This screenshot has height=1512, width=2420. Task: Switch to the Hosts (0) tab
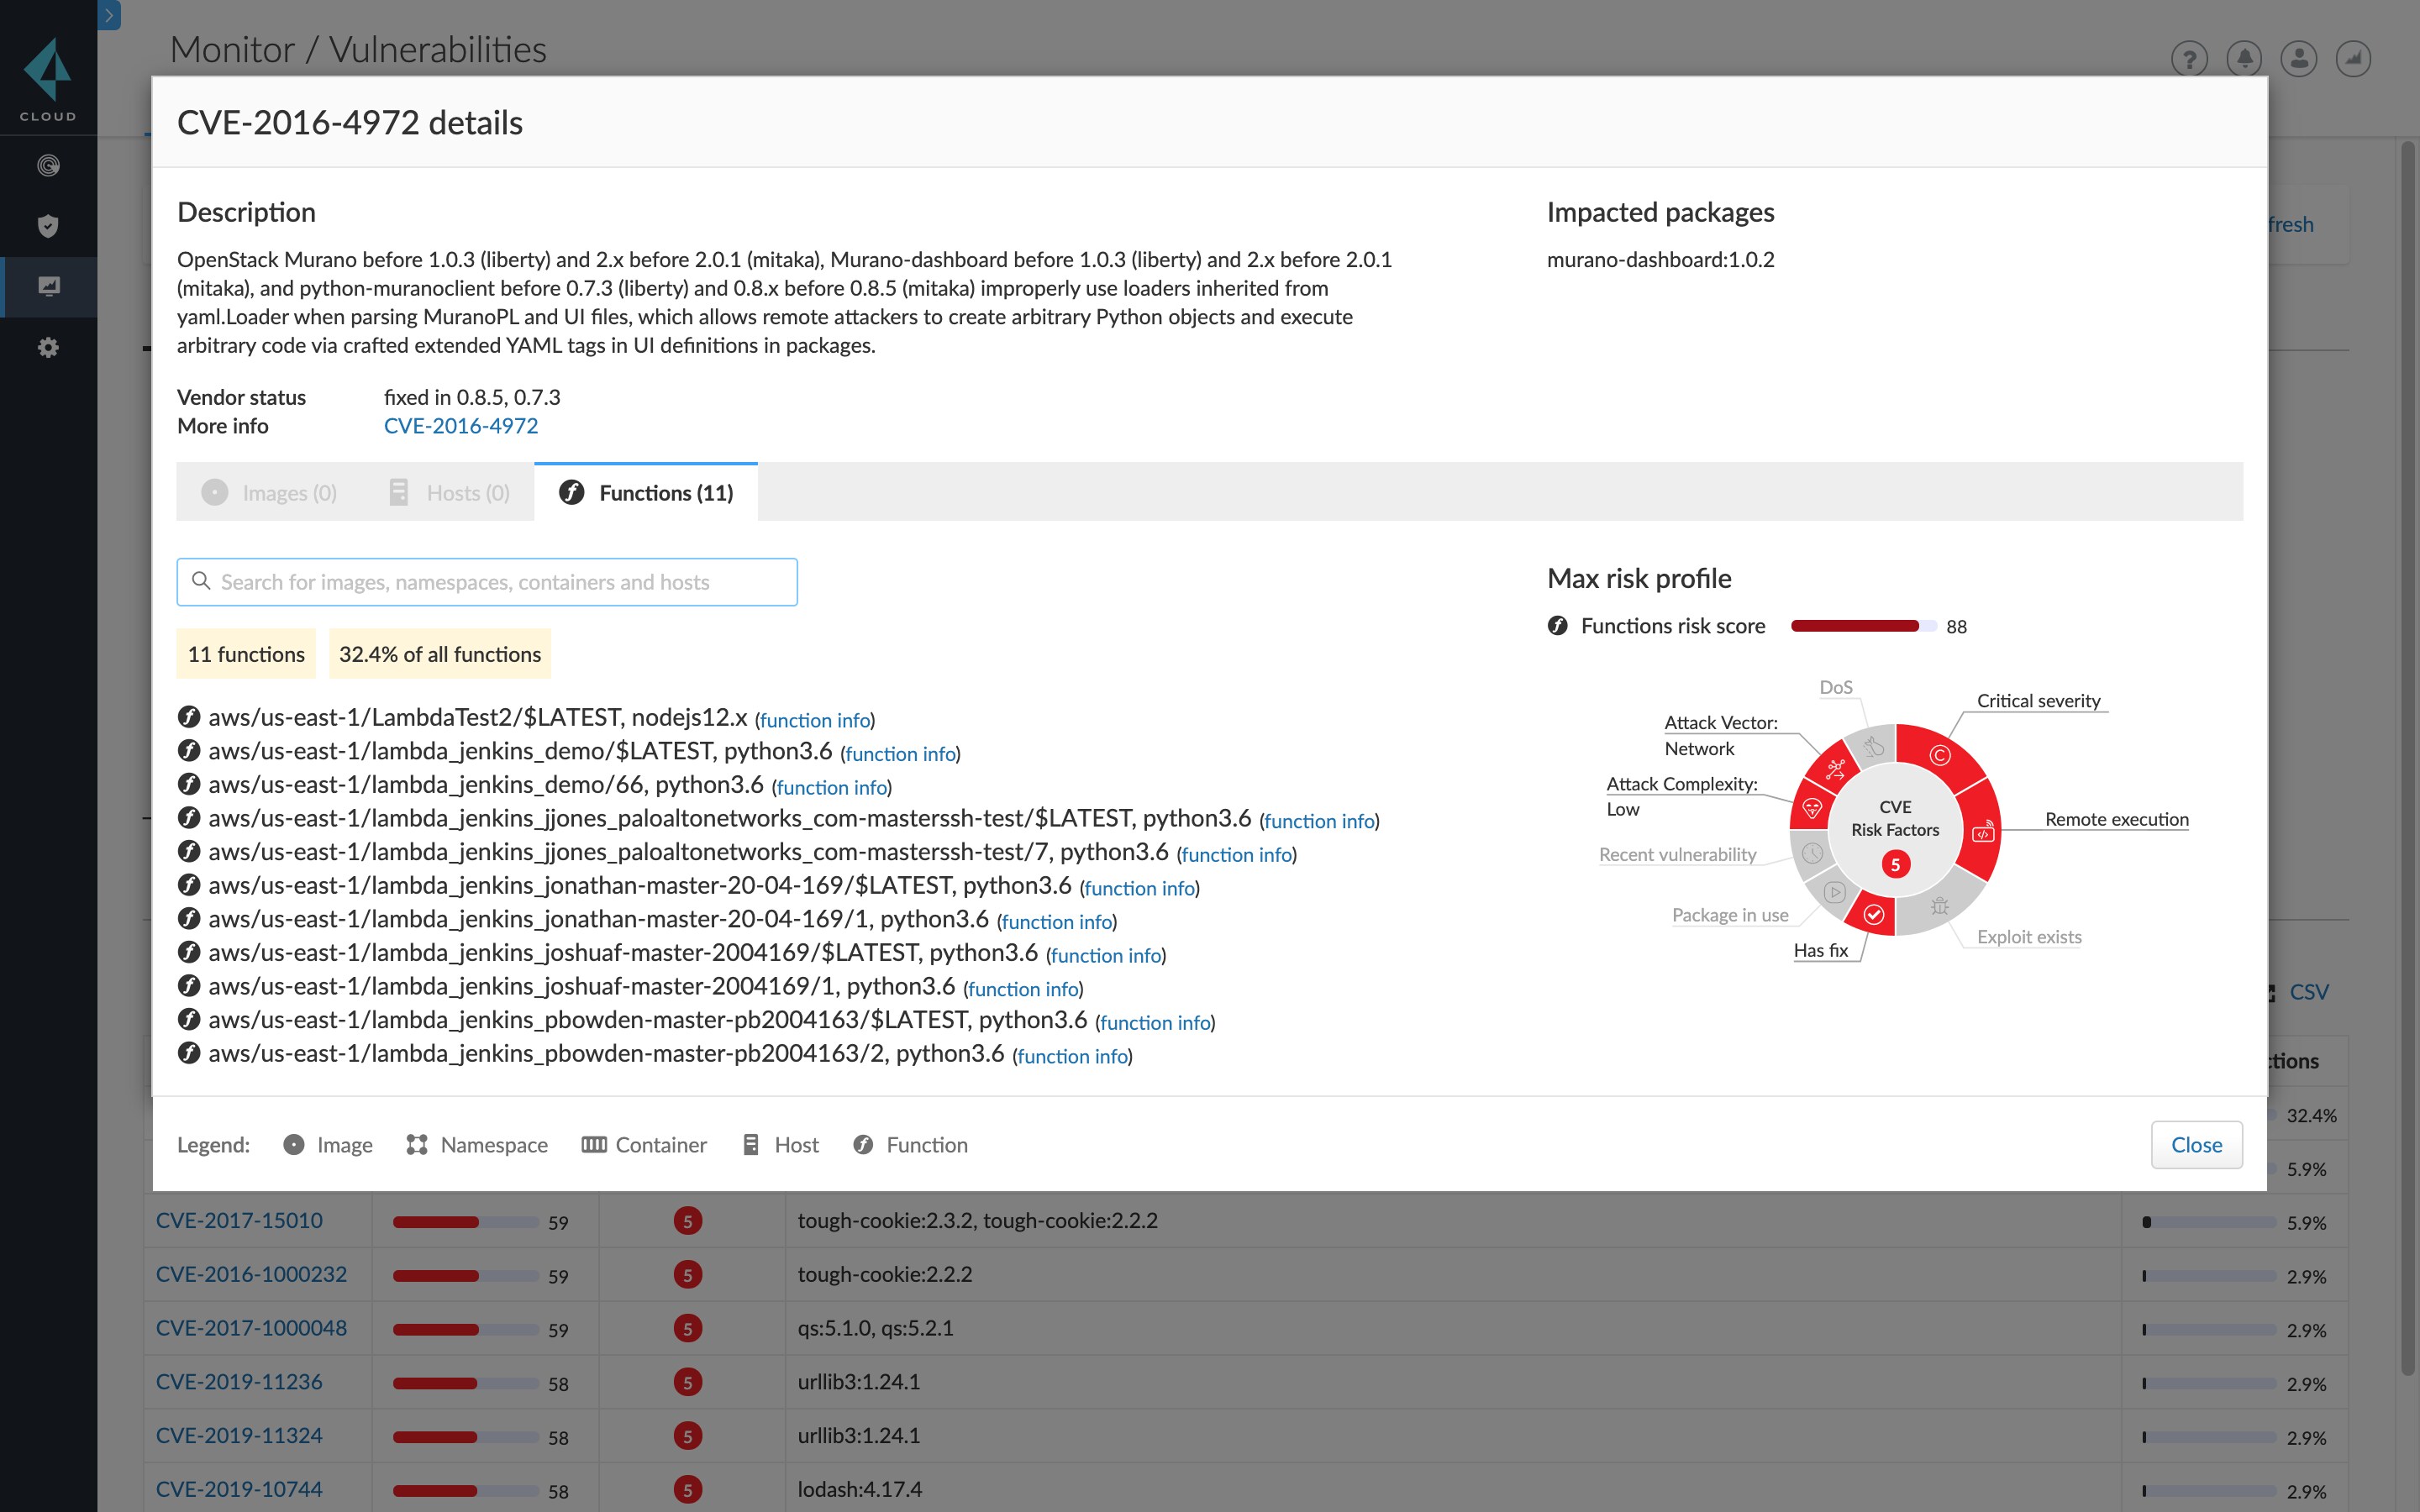coord(450,493)
